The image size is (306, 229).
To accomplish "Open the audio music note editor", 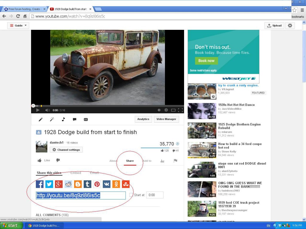I will [x=63, y=119].
